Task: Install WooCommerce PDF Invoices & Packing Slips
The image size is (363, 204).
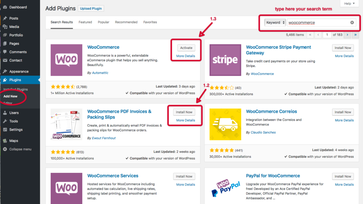Action: pos(184,112)
